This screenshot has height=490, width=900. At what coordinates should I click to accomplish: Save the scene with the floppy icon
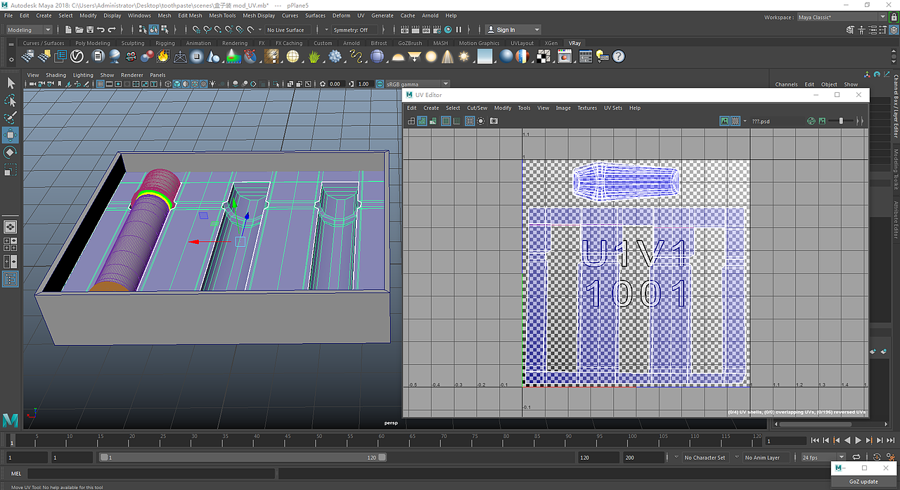tap(90, 30)
